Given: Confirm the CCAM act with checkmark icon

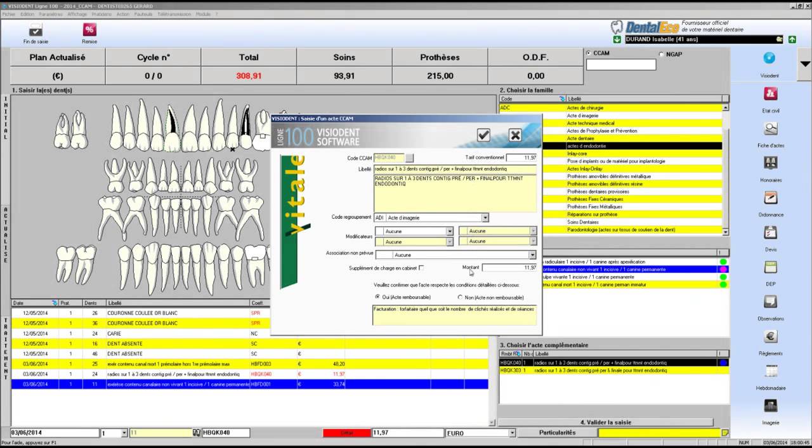Looking at the screenshot, I should [x=483, y=135].
